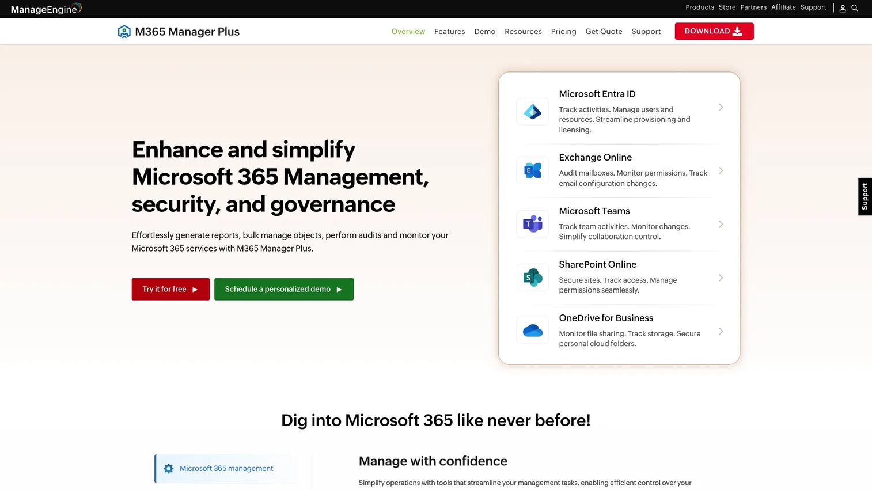The height and width of the screenshot is (490, 872).
Task: Click the OneDrive for Business cloud icon
Action: 533,331
